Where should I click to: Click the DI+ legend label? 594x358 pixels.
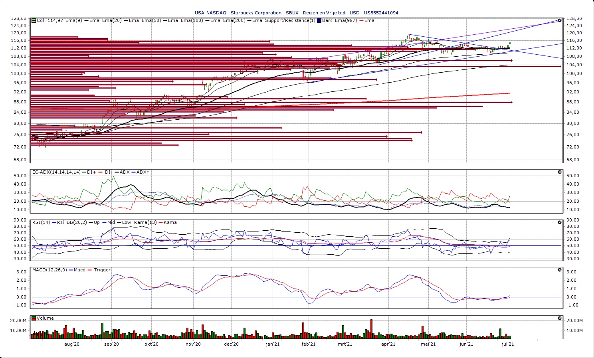91,172
